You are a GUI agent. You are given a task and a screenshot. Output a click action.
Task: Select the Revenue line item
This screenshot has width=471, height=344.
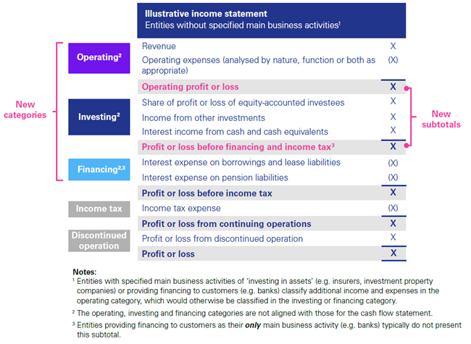coord(159,46)
